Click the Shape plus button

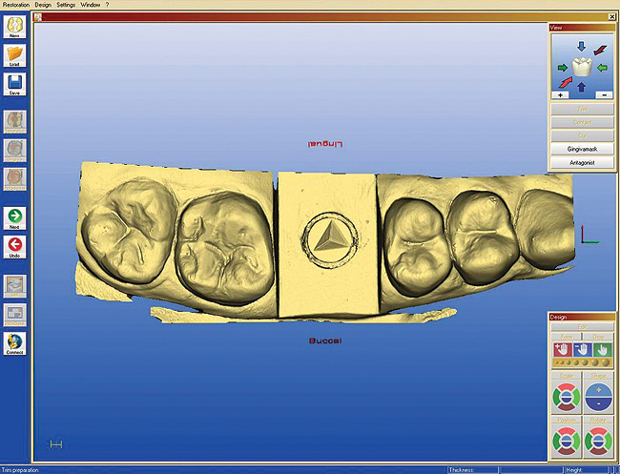600,388
